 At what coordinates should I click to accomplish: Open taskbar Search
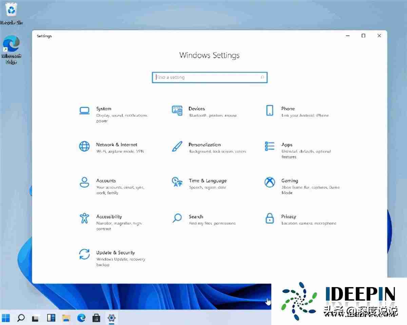tap(21, 318)
